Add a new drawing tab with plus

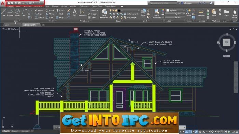[x=43, y=24]
